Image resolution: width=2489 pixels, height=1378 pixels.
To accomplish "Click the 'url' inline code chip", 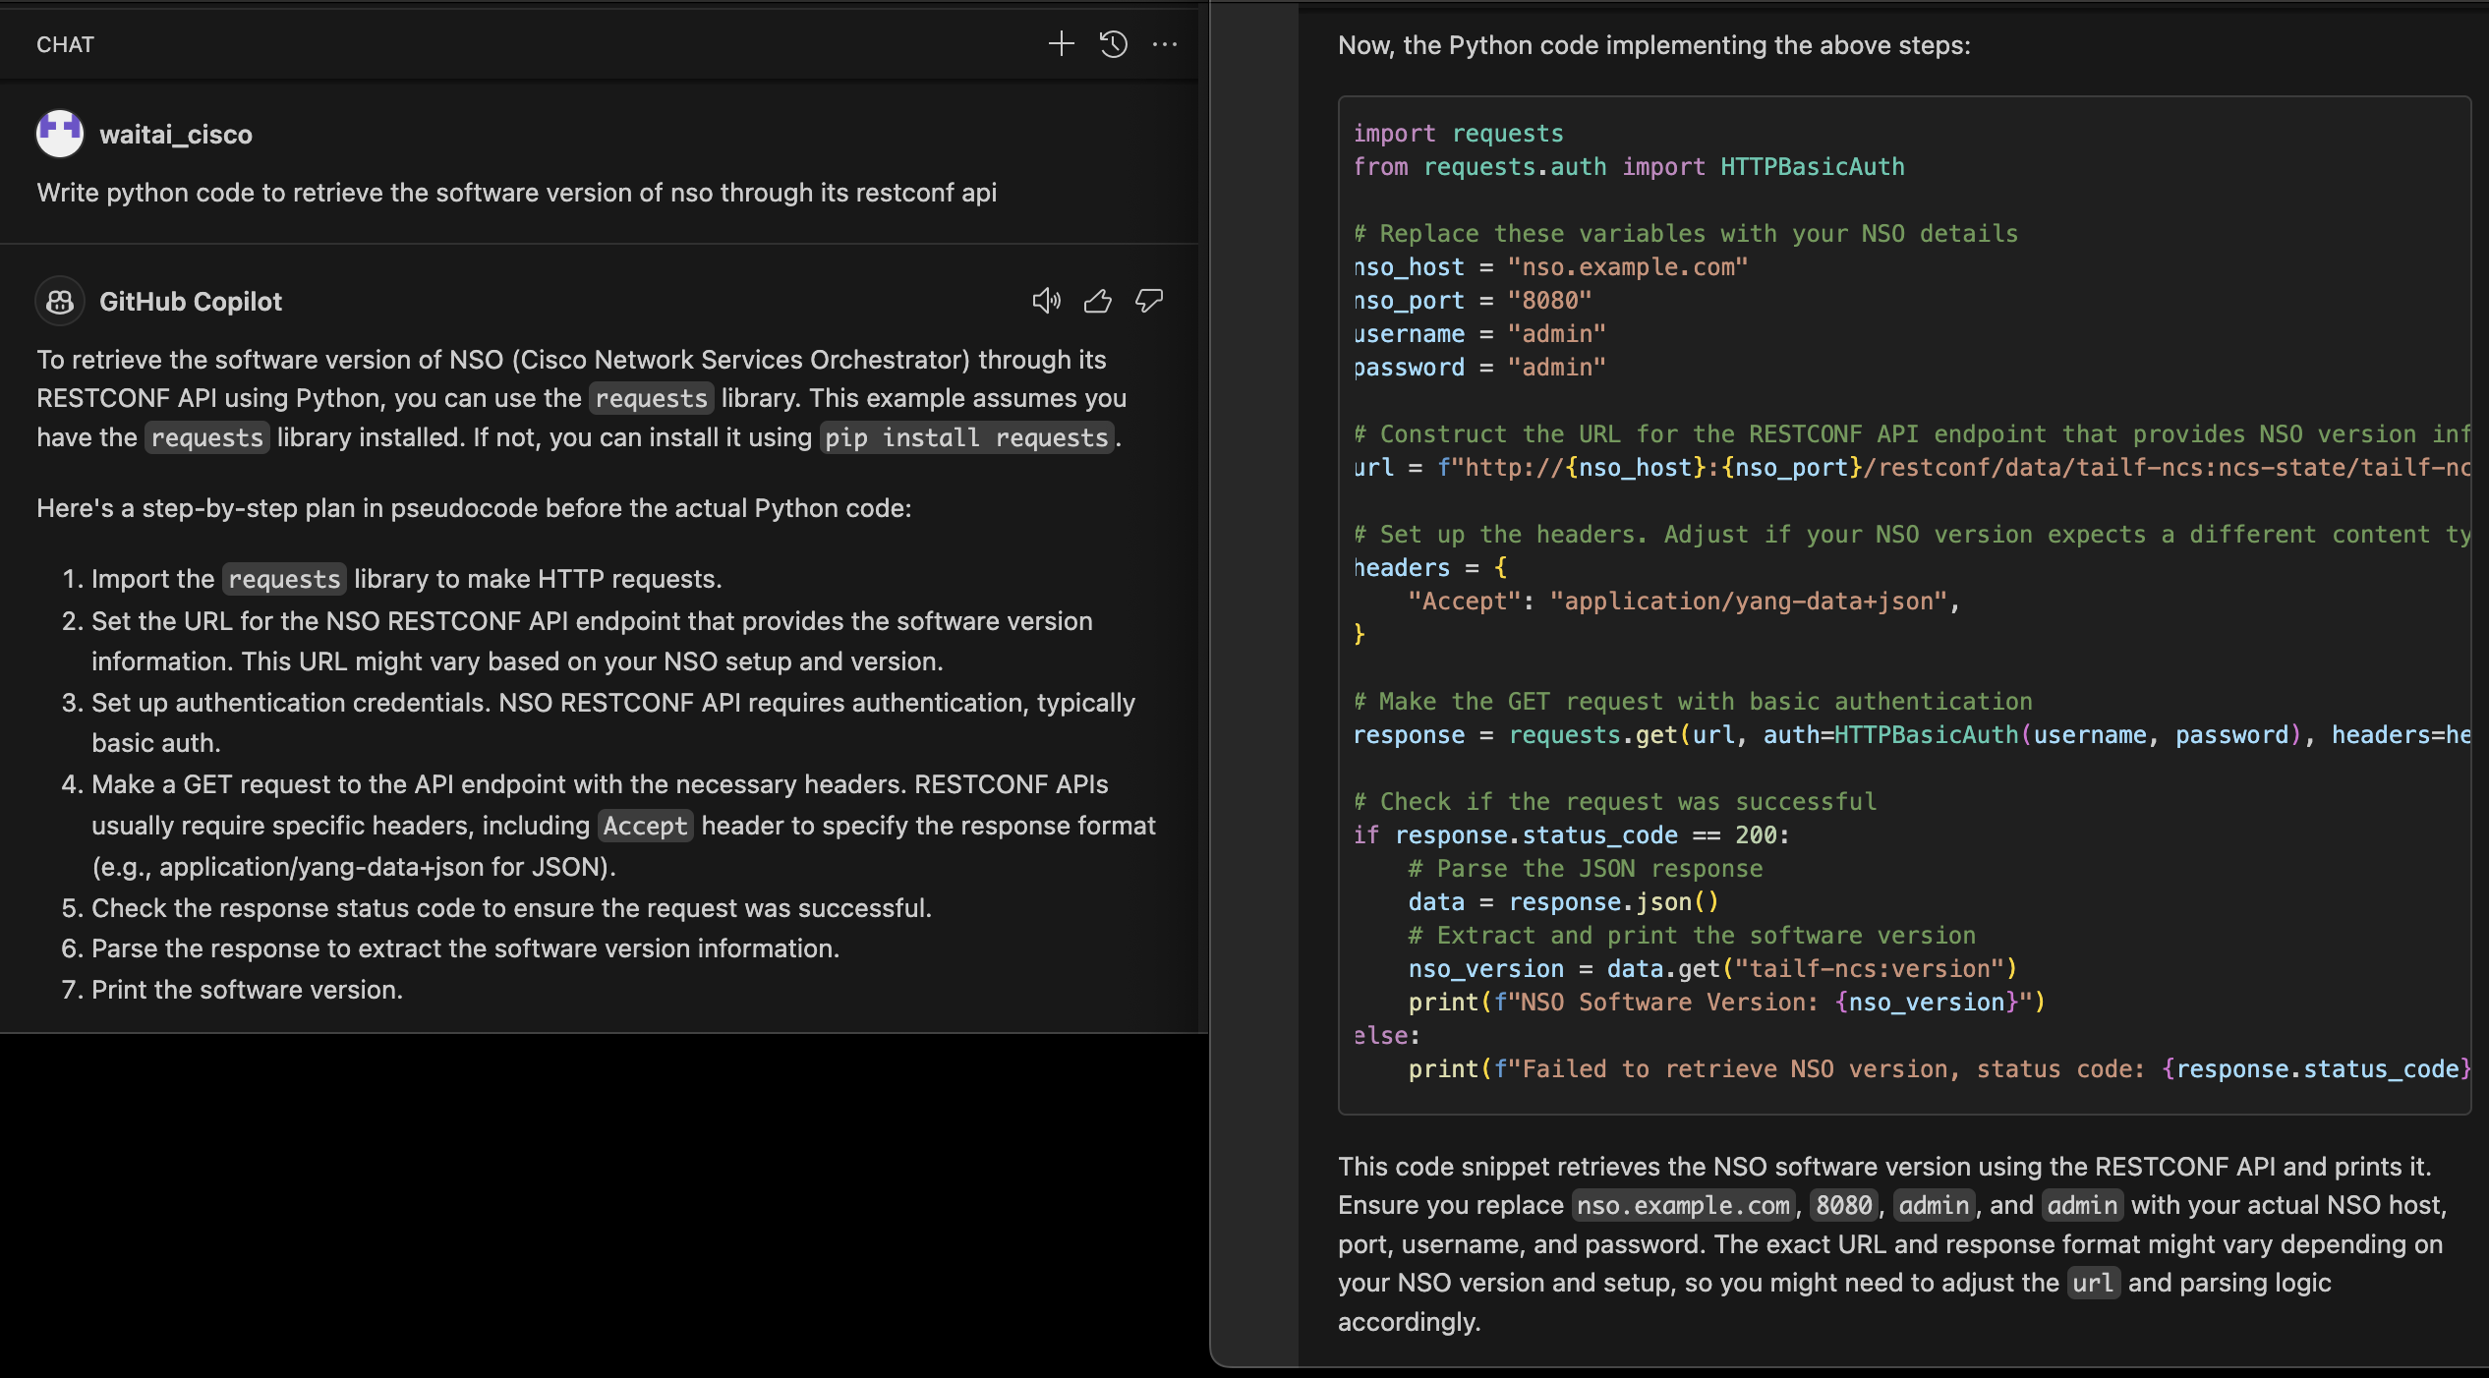I will click(2093, 1283).
